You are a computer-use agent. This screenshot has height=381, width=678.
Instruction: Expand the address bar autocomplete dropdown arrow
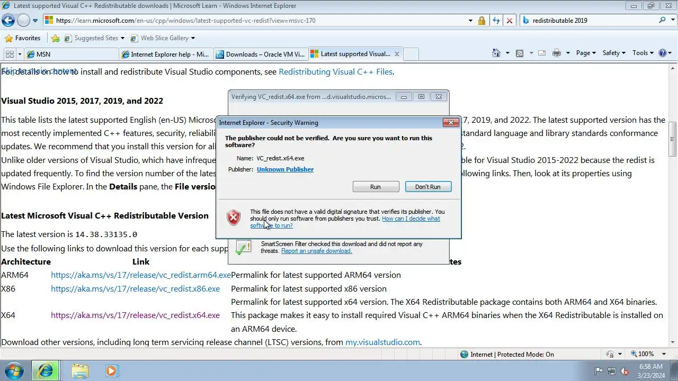[x=470, y=21]
